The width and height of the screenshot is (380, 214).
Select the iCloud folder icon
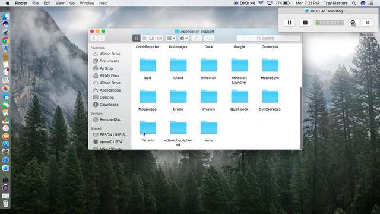(178, 65)
